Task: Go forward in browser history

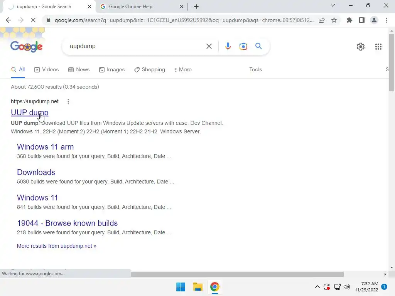Action: [21, 20]
